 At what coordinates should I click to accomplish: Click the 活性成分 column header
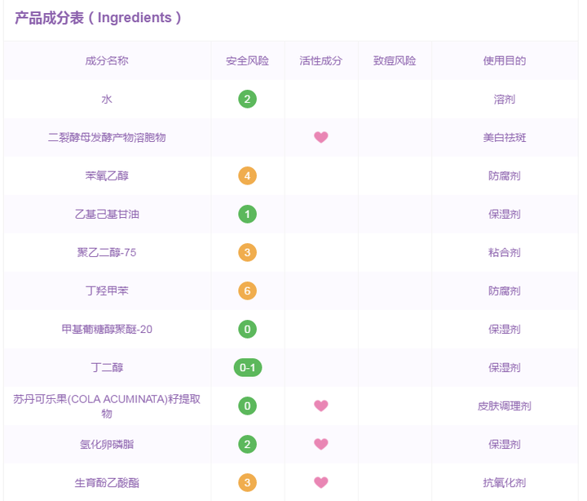[321, 60]
